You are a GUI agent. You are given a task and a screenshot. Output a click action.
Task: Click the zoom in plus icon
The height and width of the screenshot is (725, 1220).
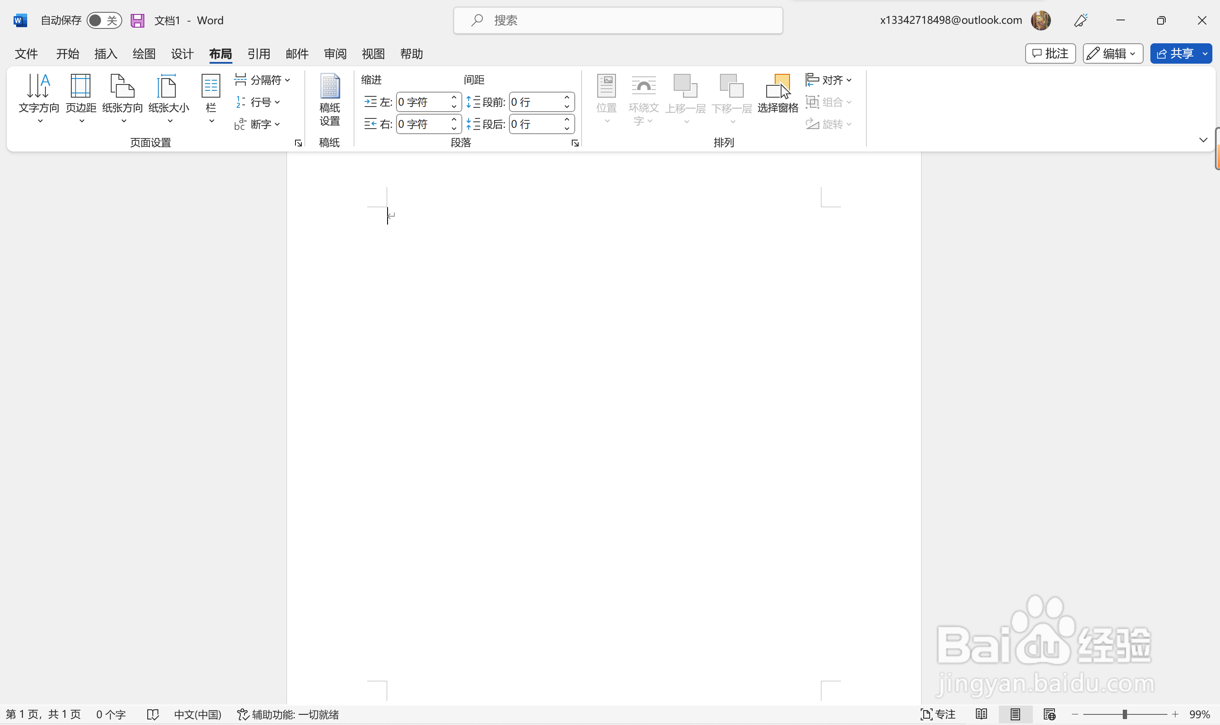[1175, 714]
